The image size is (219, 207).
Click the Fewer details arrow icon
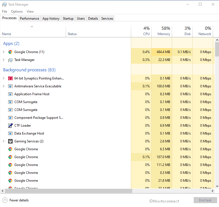5,200
